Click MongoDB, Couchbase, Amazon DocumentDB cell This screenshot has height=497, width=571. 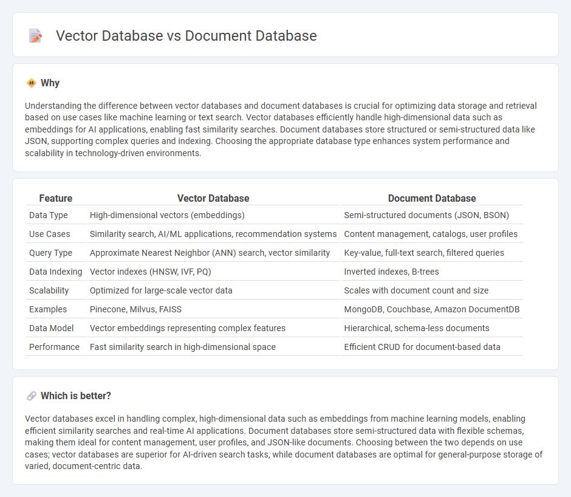click(432, 309)
